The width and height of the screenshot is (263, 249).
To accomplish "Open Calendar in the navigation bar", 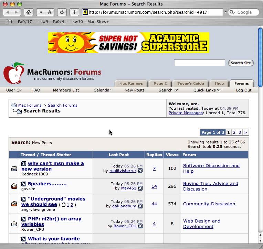I will point(102,90).
